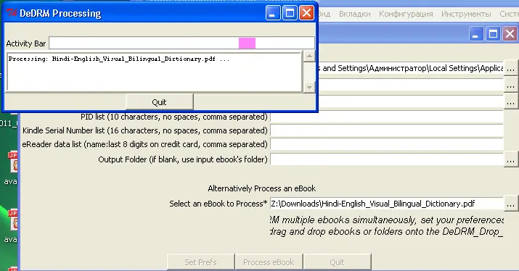Click the 'Activity Bar' label
This screenshot has width=519, height=271.
(26, 43)
